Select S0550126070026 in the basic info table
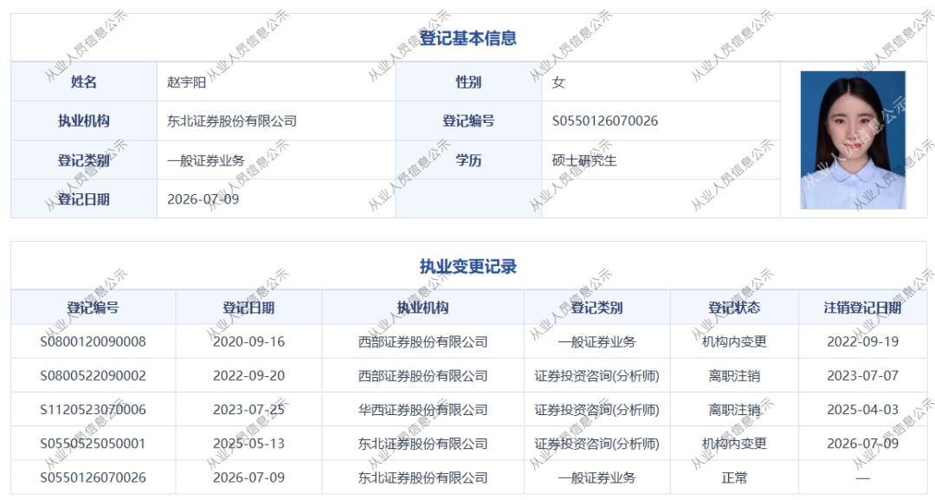 (x=605, y=121)
